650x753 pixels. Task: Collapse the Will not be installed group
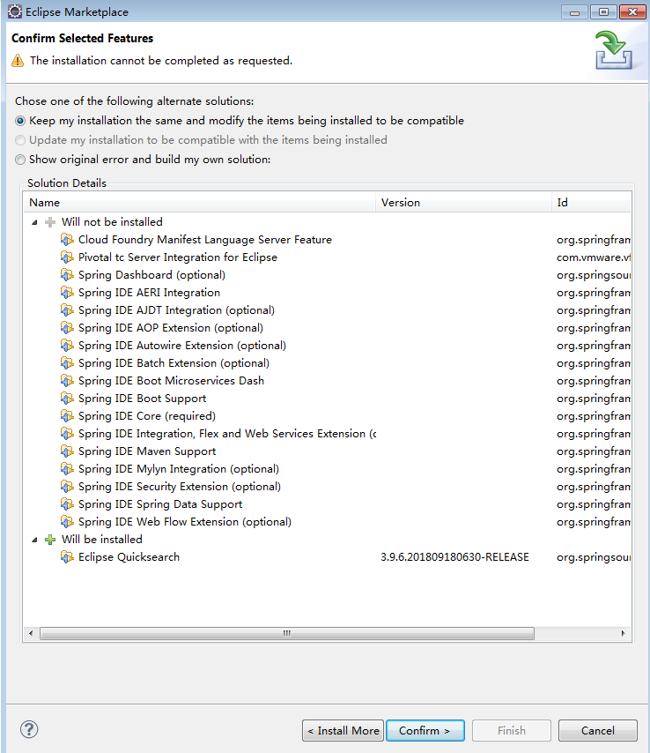coord(34,222)
